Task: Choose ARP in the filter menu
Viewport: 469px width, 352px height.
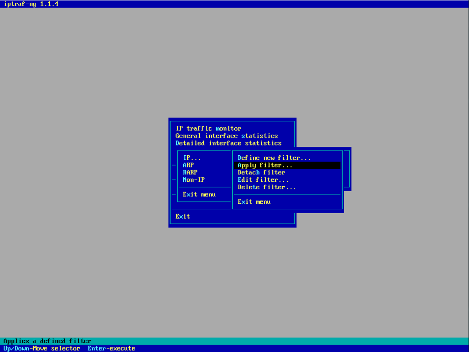Action: pos(188,165)
